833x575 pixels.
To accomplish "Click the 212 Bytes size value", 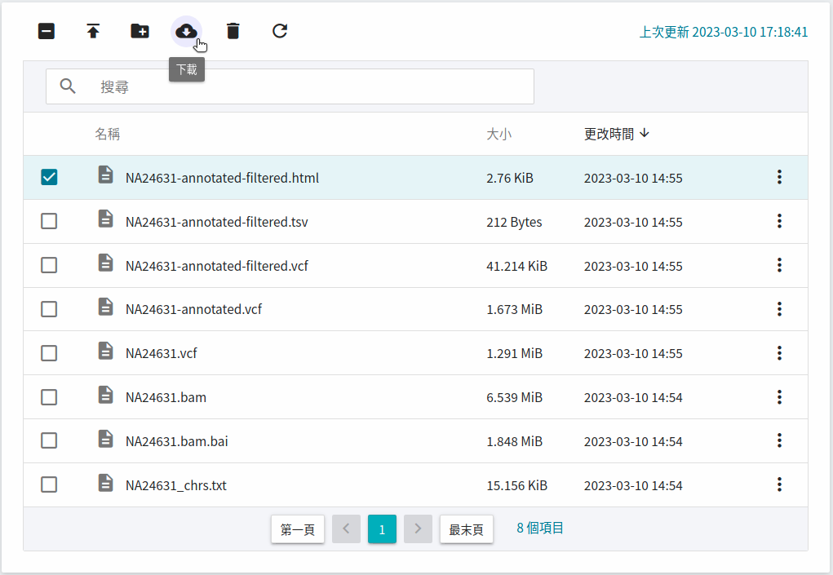I will (514, 222).
